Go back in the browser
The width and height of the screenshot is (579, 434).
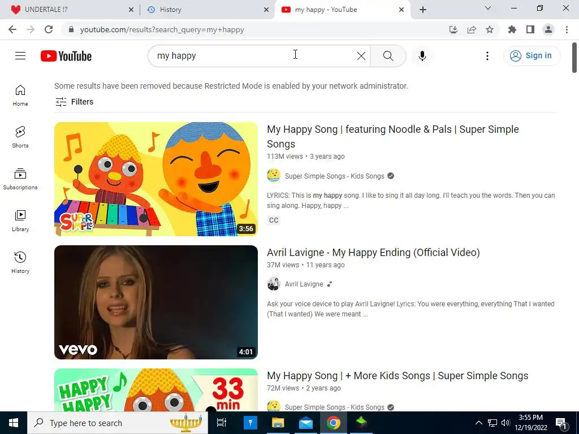click(x=12, y=29)
